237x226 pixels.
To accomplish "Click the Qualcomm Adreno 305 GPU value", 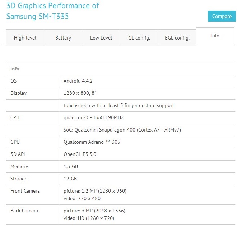I will pos(92,142).
